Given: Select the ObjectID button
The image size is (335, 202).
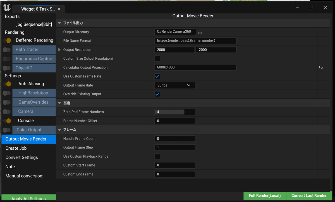Looking at the screenshot, I should pos(34,68).
